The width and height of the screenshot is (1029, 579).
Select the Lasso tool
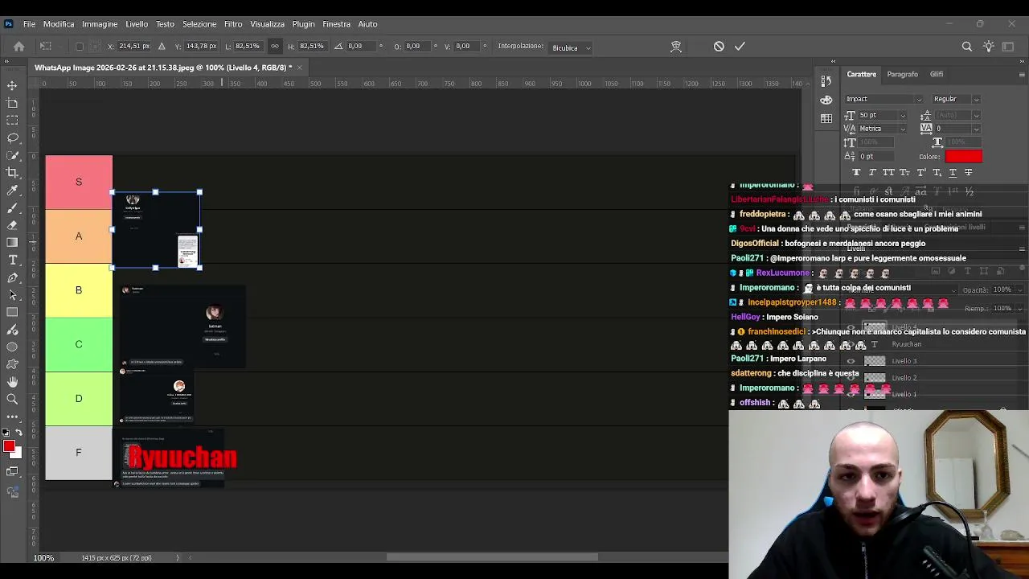coord(12,138)
